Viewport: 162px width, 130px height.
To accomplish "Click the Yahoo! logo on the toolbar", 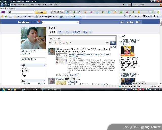I will click(3, 12).
